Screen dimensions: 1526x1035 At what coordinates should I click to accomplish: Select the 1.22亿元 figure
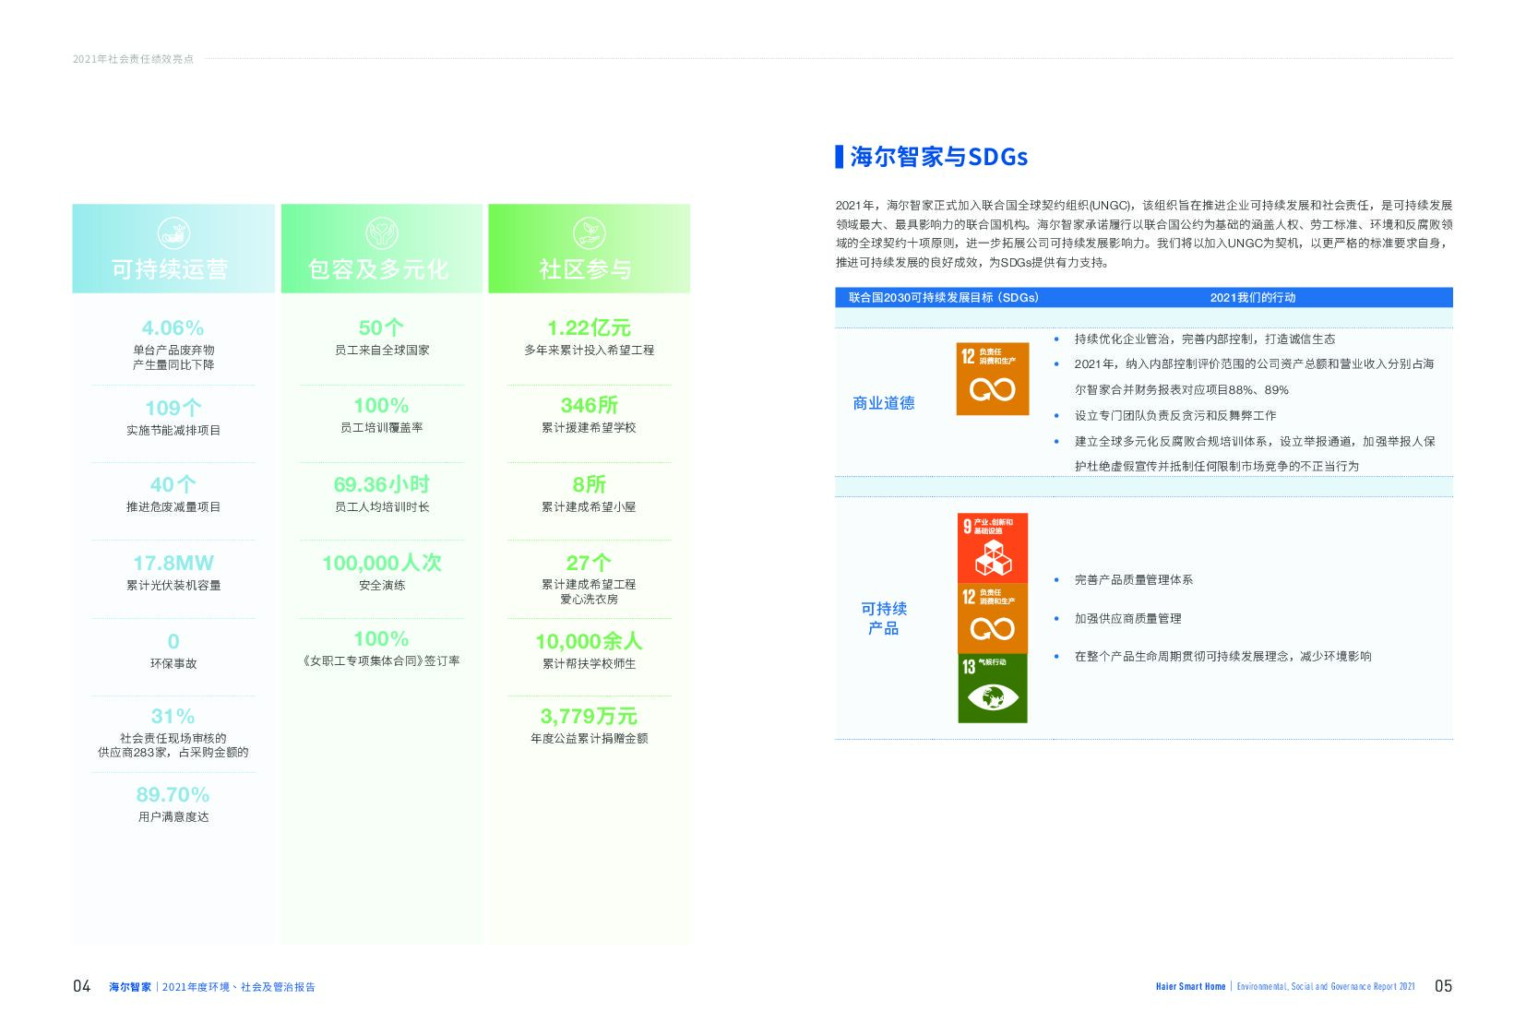pyautogui.click(x=589, y=327)
